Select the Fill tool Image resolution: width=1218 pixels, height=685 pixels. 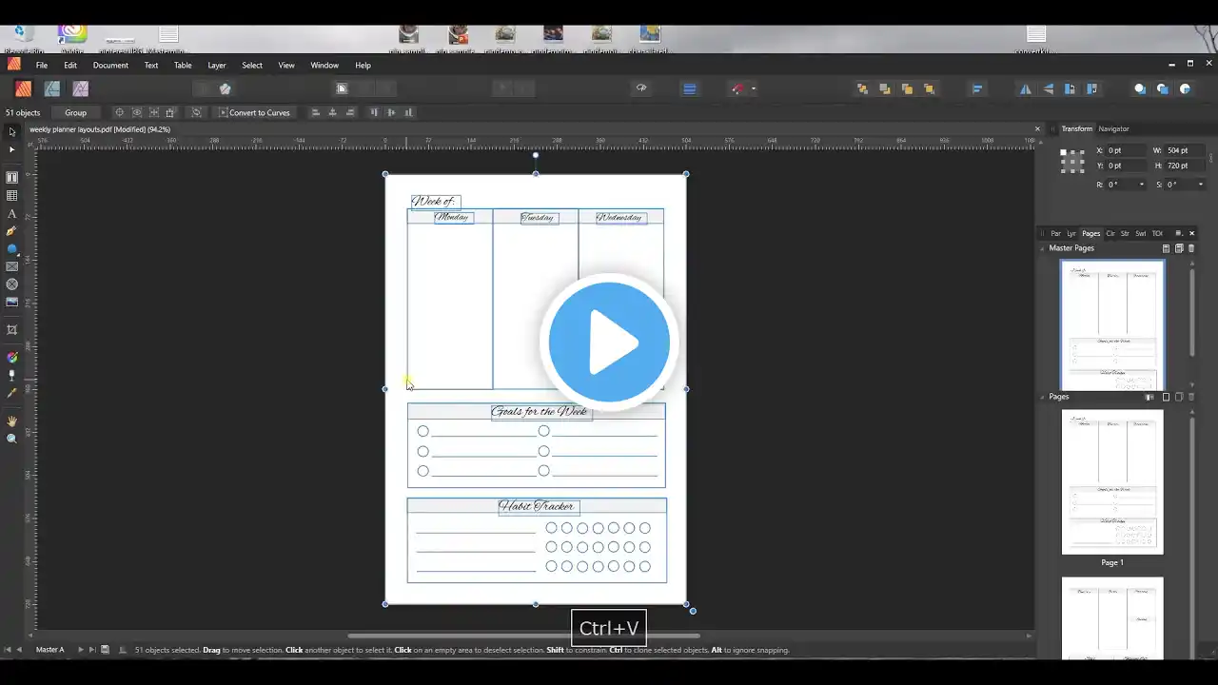point(12,358)
